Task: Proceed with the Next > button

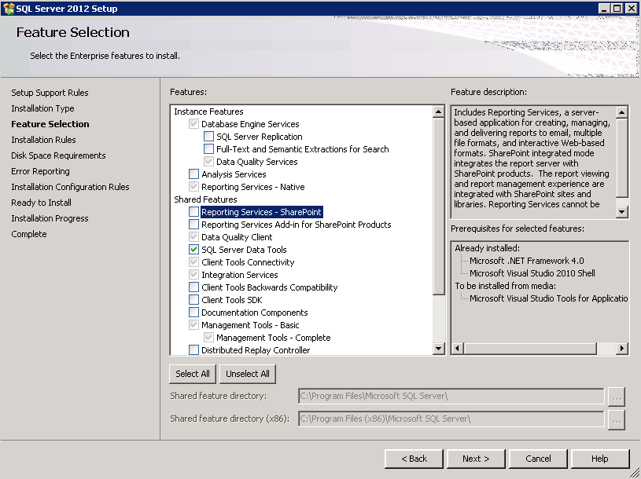Action: click(x=476, y=459)
